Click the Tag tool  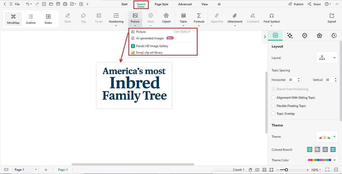coord(83,18)
